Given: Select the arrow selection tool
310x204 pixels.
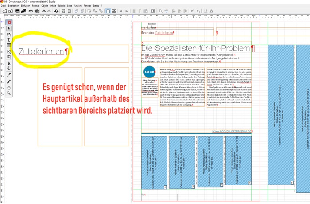Looking at the screenshot, I should click(9, 28).
